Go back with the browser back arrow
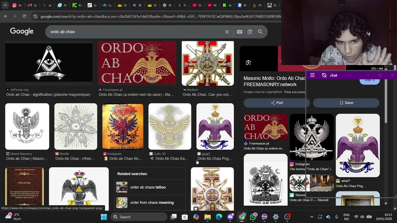 [6, 16]
